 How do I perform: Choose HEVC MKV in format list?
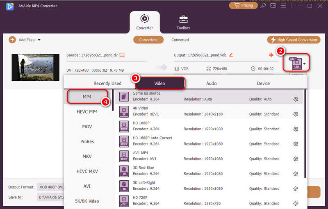pos(87,171)
